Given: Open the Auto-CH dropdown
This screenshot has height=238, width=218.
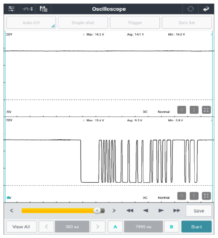Looking at the screenshot, I should [31, 23].
